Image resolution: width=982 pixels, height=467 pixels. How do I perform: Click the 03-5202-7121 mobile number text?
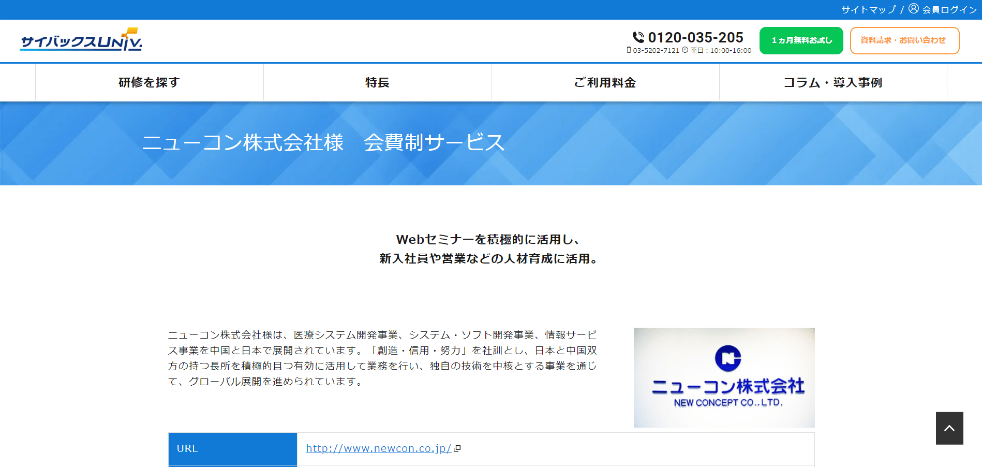[x=656, y=51]
